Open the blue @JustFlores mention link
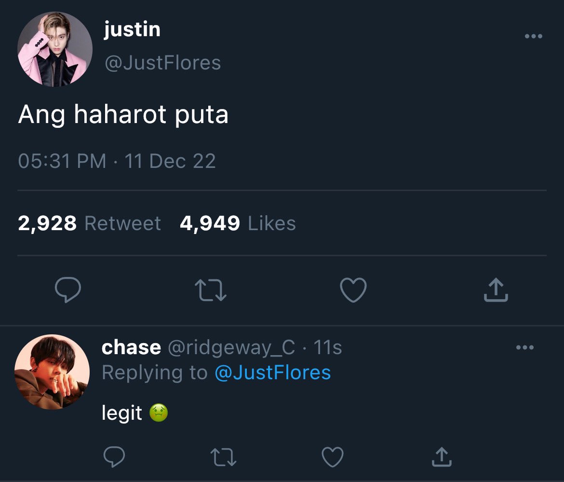This screenshot has width=564, height=482. 273,372
